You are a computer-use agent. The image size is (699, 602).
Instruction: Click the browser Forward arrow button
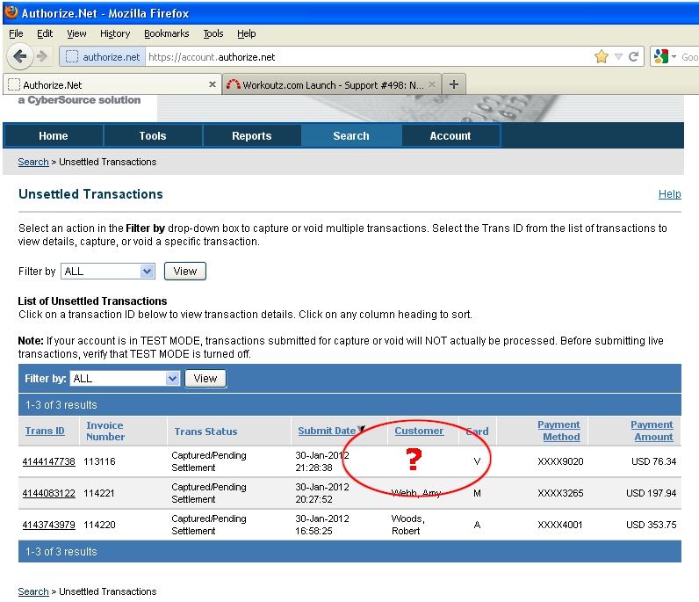point(42,56)
